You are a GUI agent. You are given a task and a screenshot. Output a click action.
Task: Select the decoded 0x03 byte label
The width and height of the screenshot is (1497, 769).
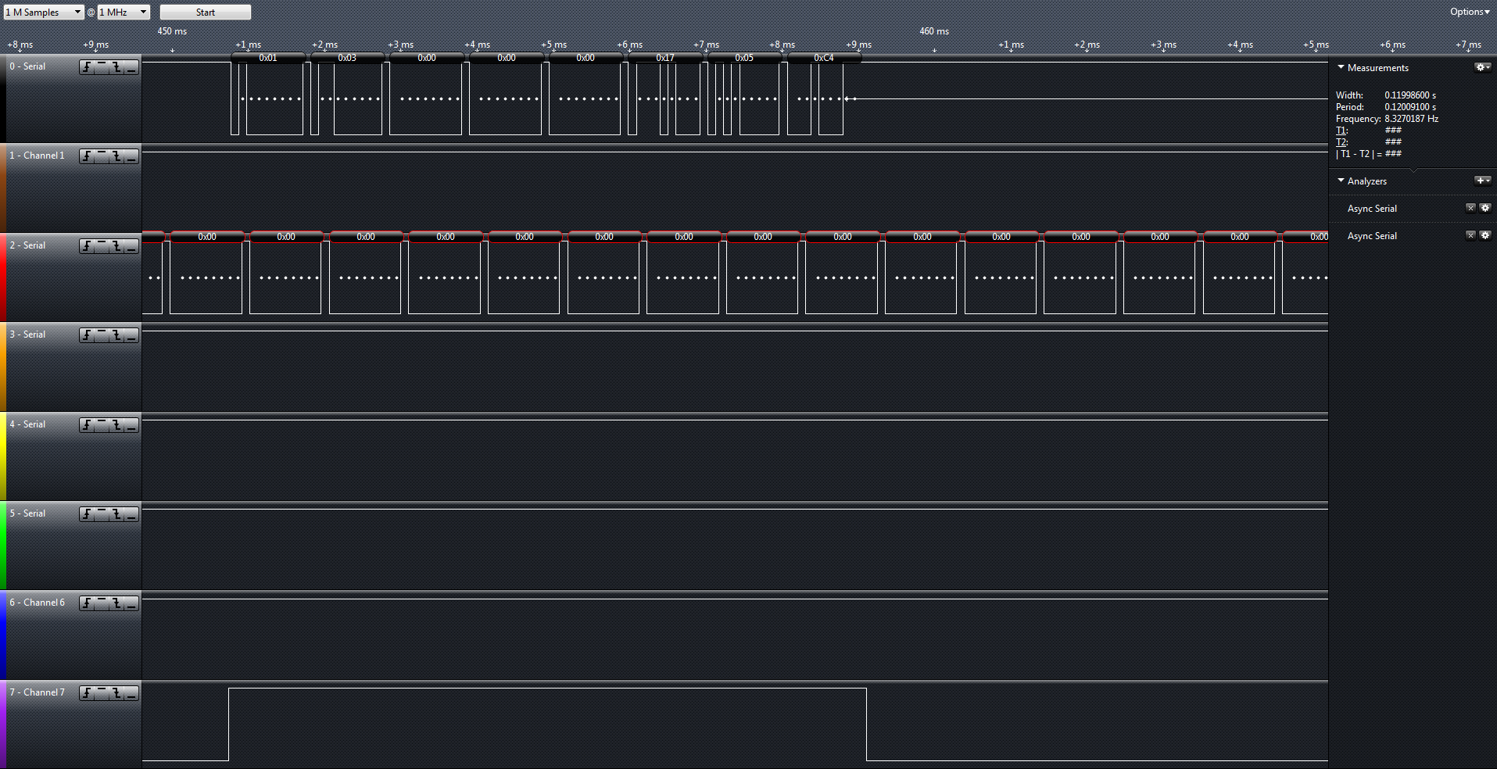(347, 58)
